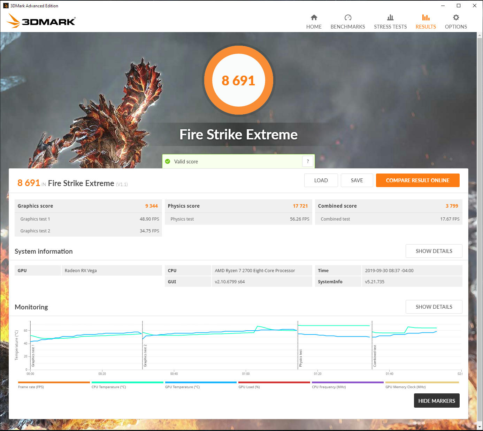Image resolution: width=483 pixels, height=431 pixels.
Task: Select the HOME menu label
Action: click(314, 27)
